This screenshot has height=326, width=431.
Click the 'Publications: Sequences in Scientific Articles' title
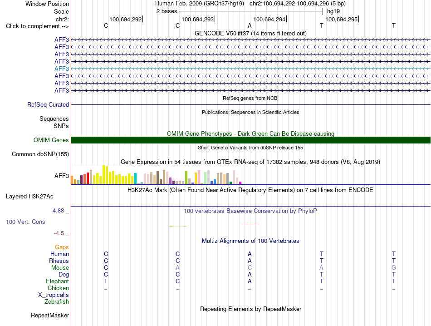click(250, 112)
